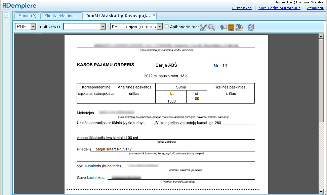Switch to the Meniu (9) tab
The width and height of the screenshot is (327, 195).
point(27,16)
